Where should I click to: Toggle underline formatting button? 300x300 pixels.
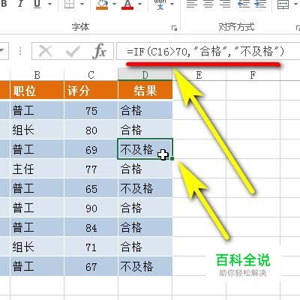coord(37,4)
